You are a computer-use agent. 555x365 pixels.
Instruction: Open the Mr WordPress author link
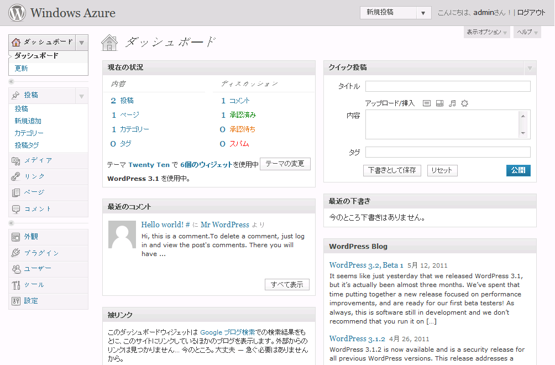(x=225, y=225)
